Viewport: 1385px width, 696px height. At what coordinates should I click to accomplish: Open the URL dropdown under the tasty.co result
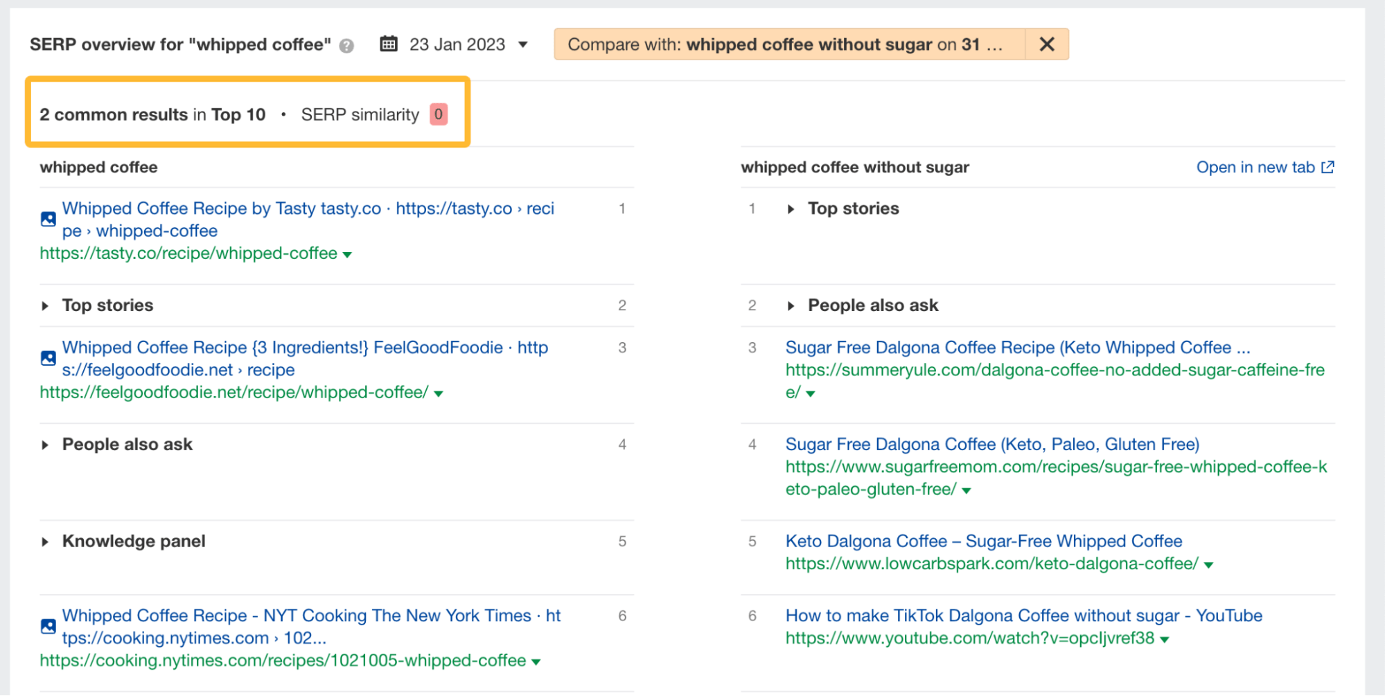348,253
